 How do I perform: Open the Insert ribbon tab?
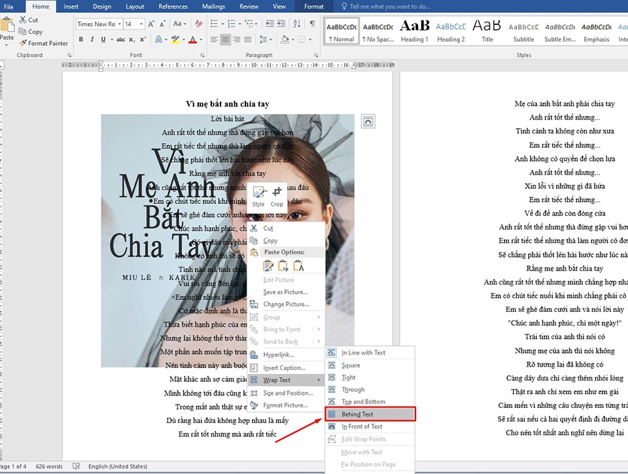point(71,7)
